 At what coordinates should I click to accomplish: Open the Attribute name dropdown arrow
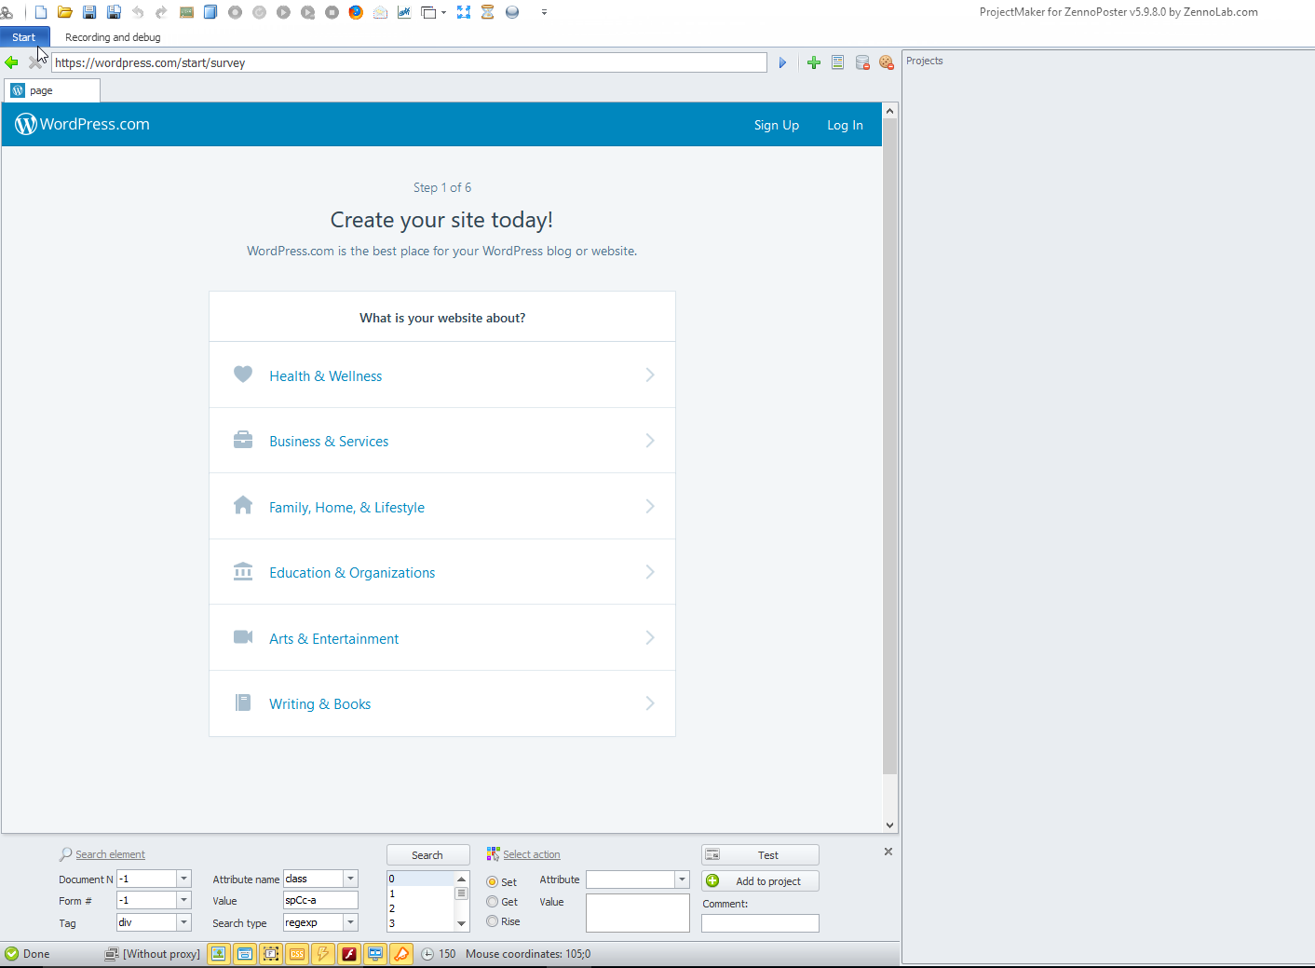[x=351, y=879]
